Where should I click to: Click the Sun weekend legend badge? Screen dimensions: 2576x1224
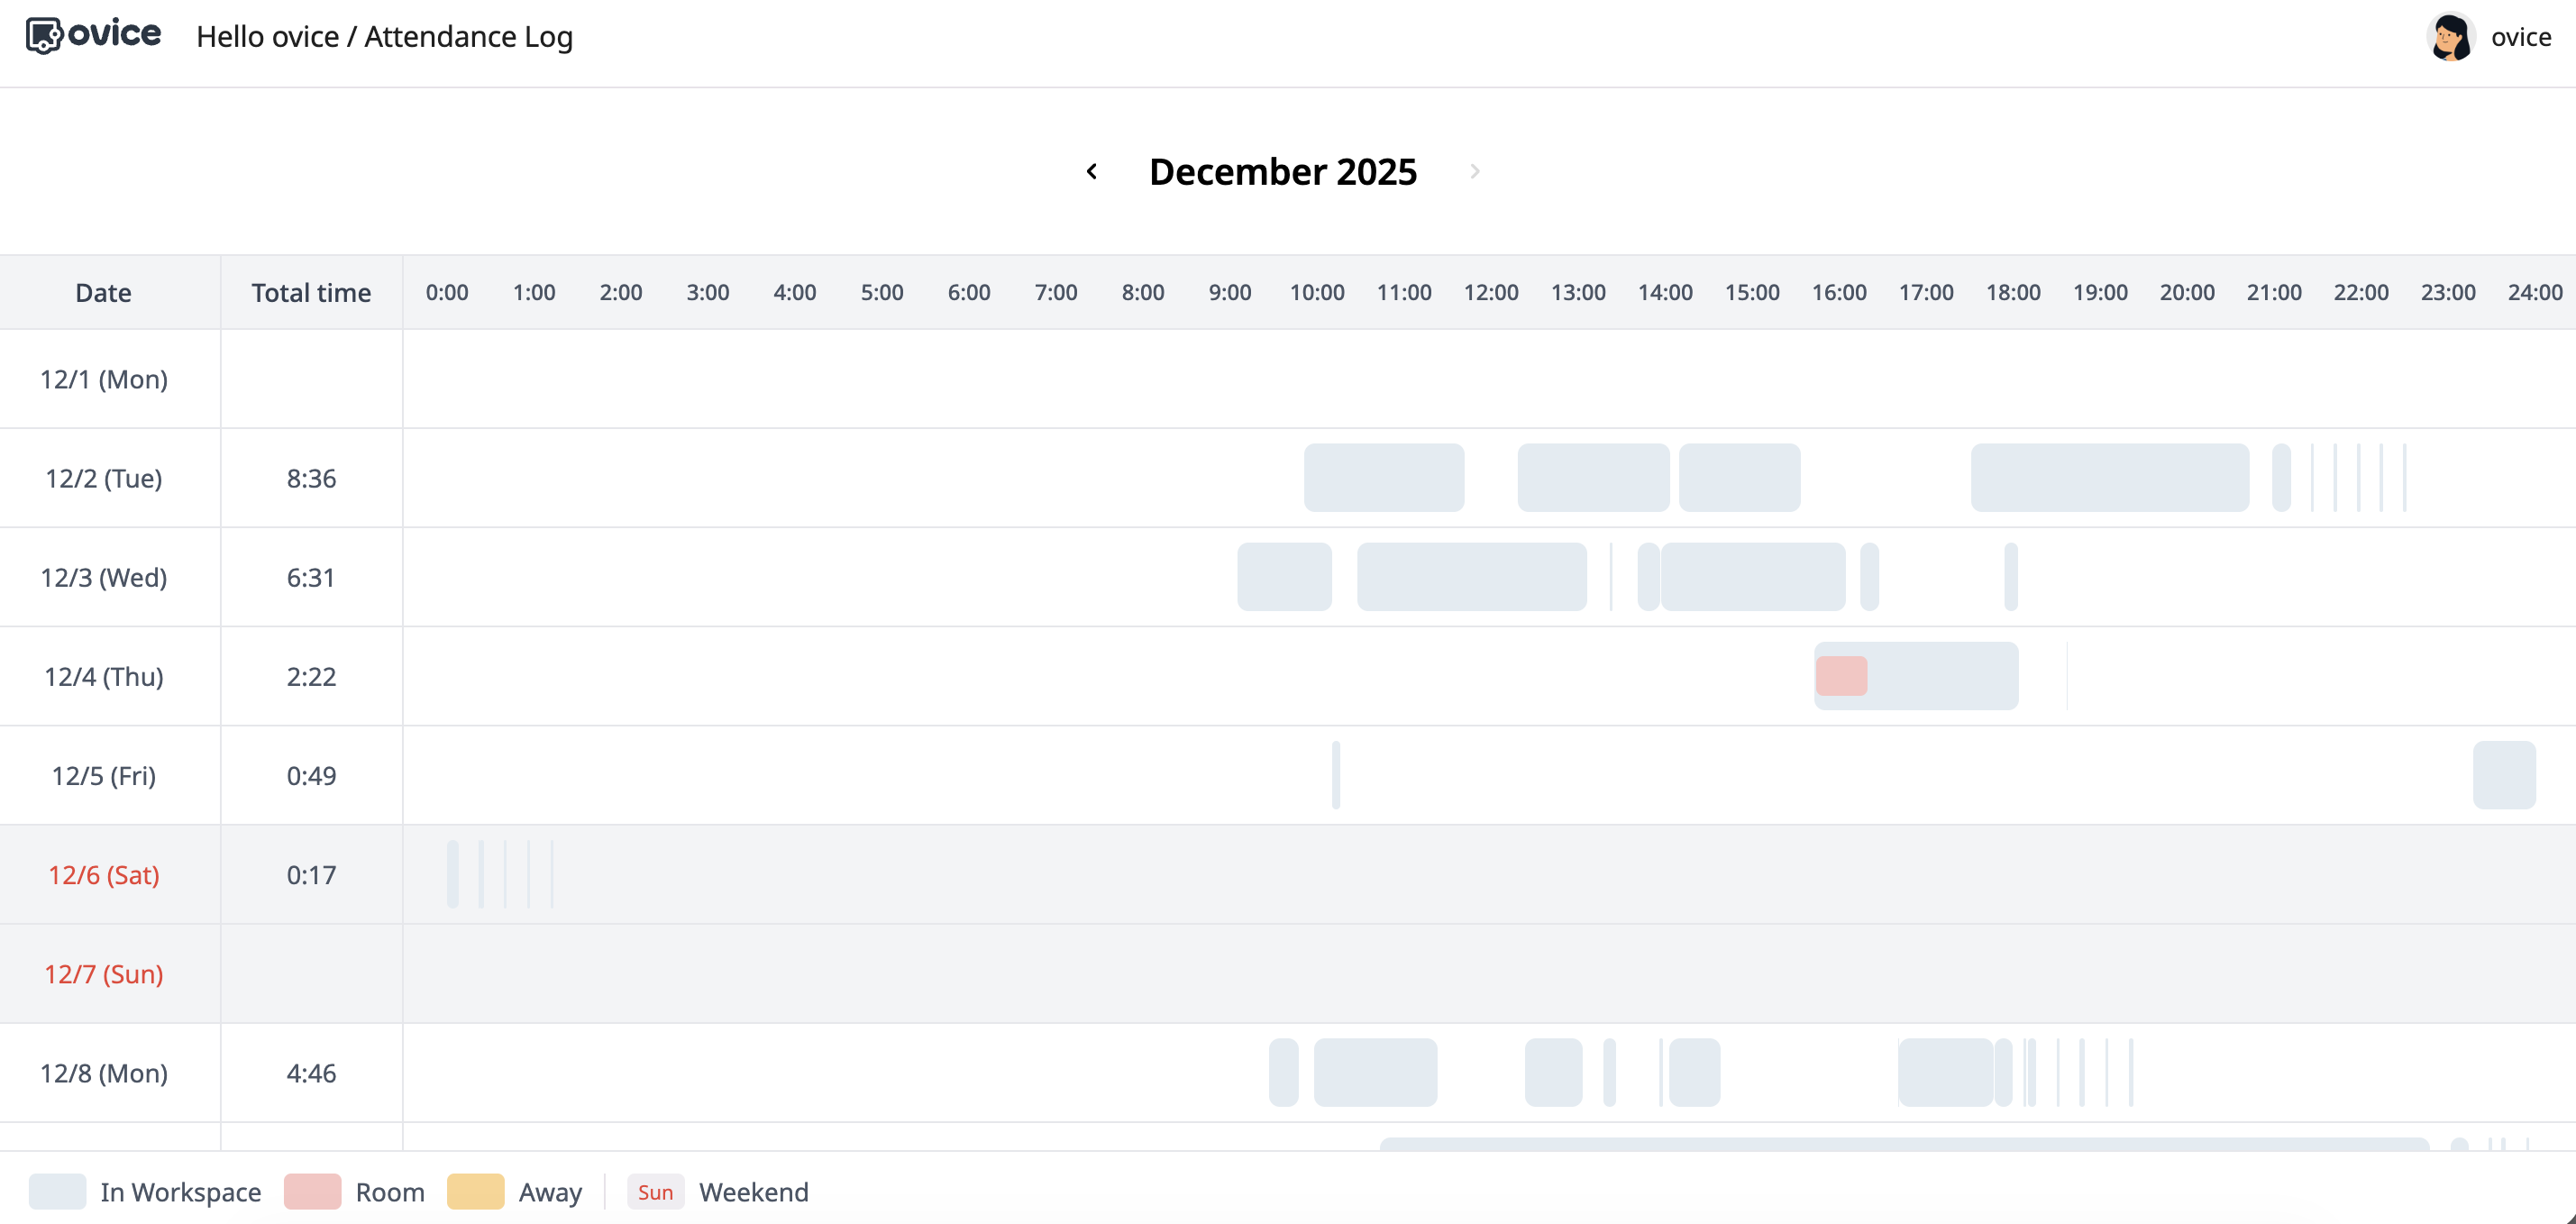tap(655, 1191)
